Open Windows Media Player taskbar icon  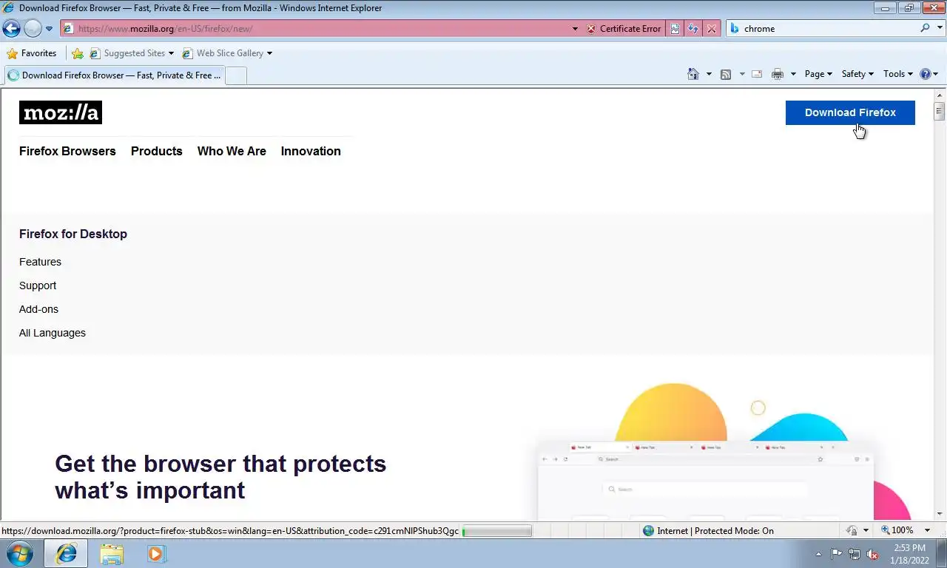coord(156,553)
